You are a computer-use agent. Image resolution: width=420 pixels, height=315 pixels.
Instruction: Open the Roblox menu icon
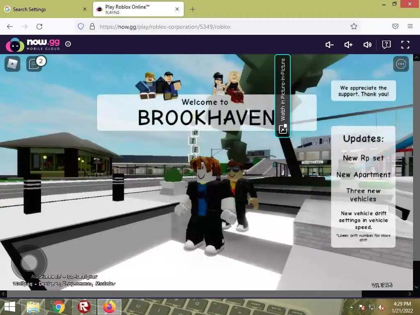coord(12,64)
